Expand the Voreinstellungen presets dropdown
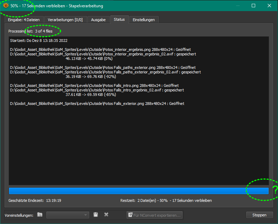 [x=68, y=215]
